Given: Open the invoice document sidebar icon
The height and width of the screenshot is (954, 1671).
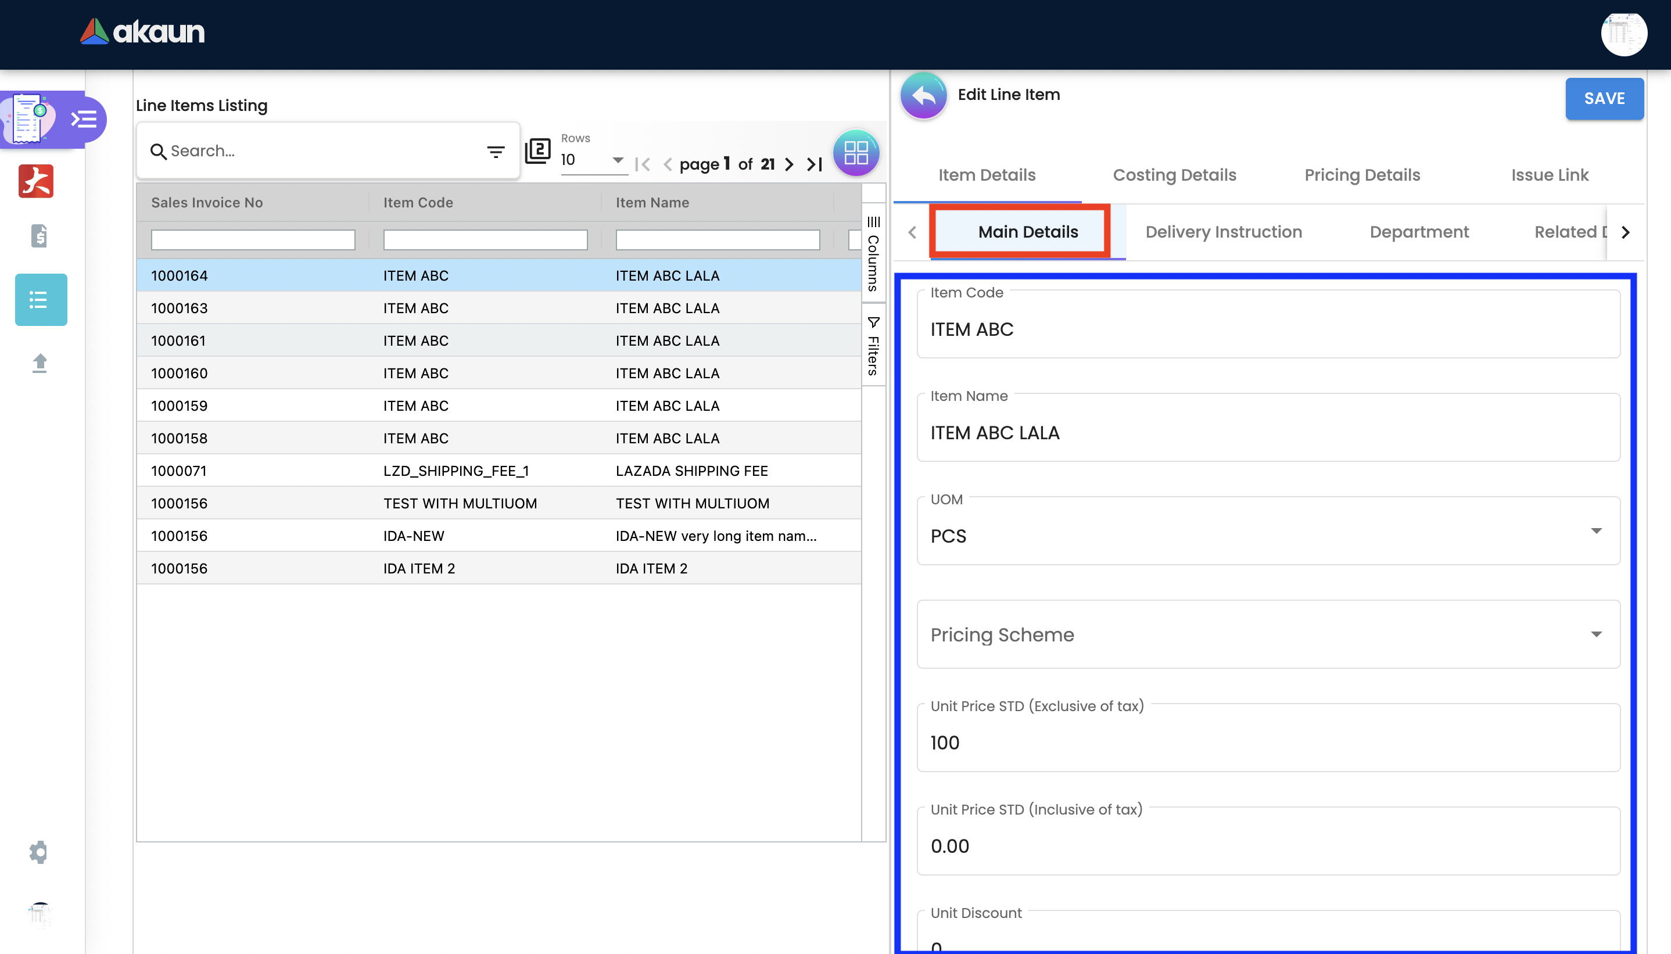Looking at the screenshot, I should point(39,236).
